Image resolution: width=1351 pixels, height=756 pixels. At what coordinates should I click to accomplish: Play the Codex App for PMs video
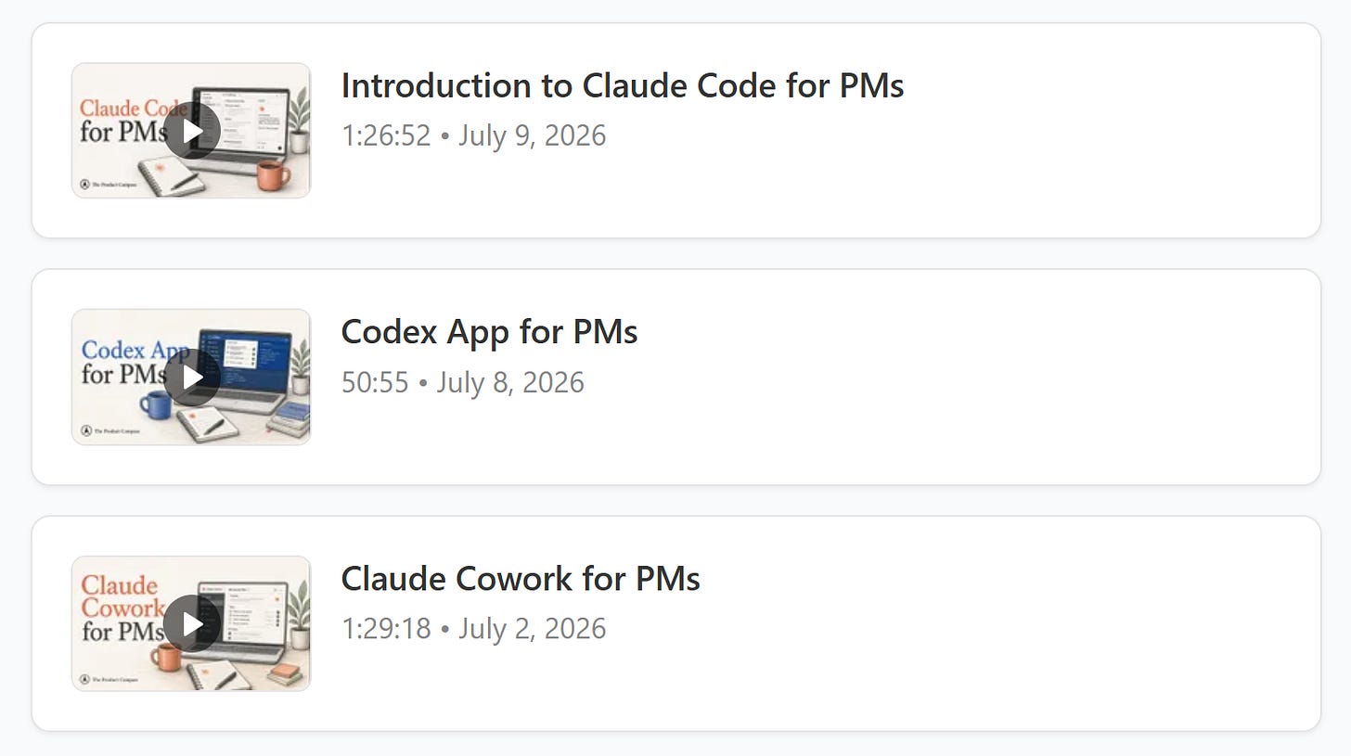(x=192, y=378)
